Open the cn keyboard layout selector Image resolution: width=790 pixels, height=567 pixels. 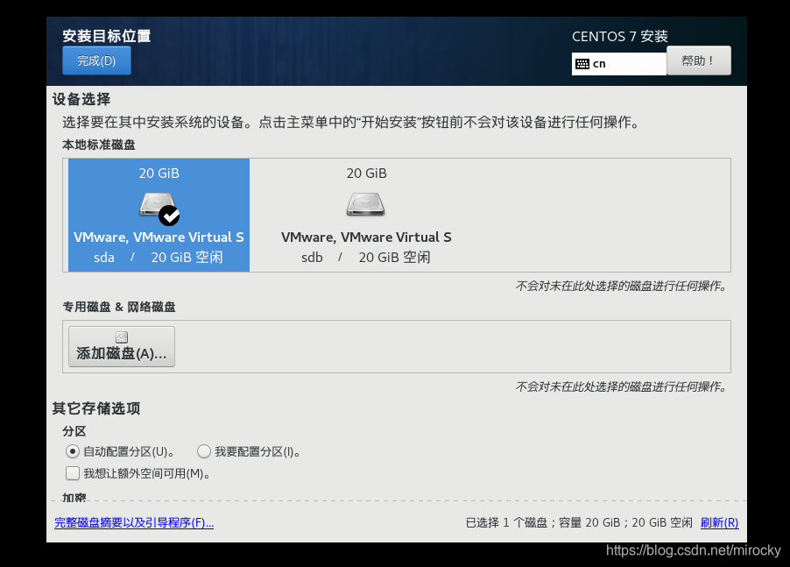[618, 63]
